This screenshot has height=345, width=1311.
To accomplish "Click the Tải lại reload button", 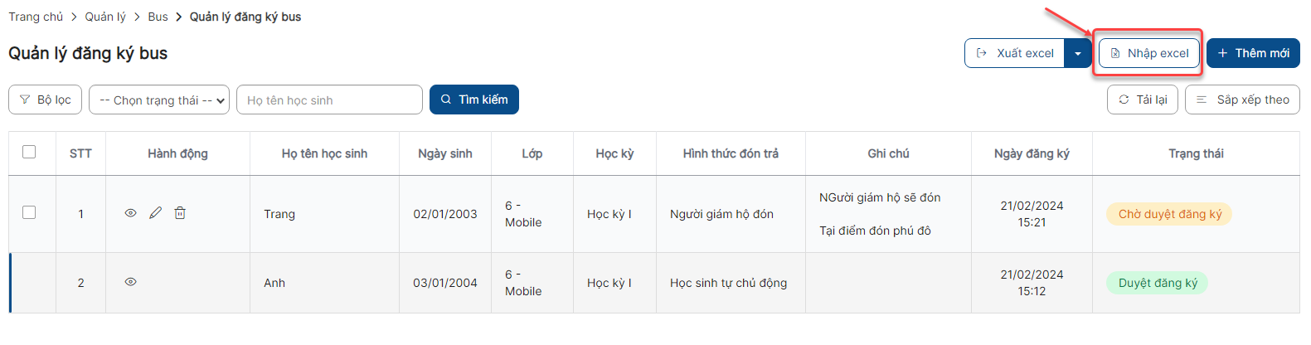I will click(x=1142, y=100).
